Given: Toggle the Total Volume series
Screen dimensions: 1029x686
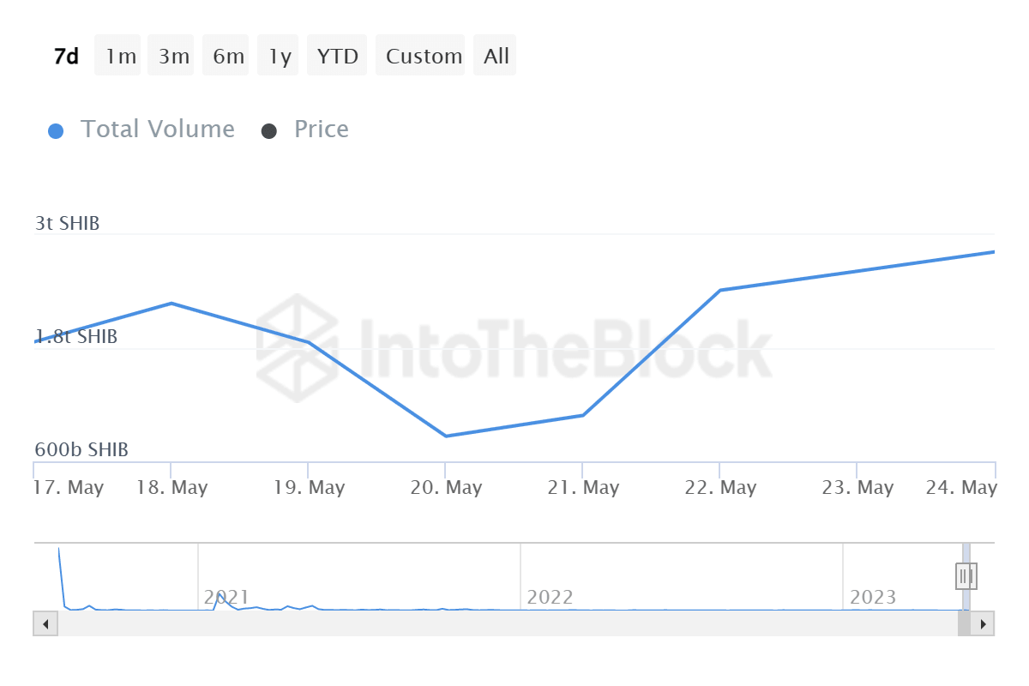Looking at the screenshot, I should (157, 129).
